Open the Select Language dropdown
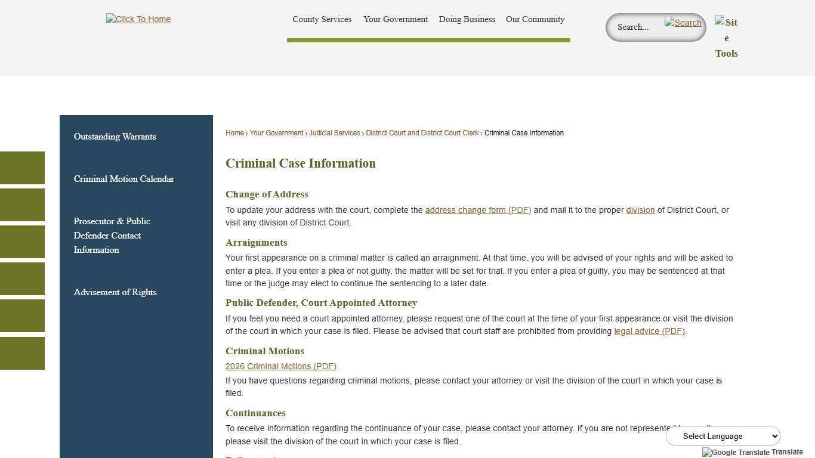 (x=723, y=436)
